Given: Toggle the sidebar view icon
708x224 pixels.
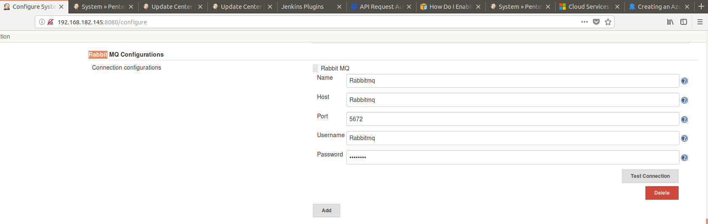Looking at the screenshot, I should tap(684, 22).
